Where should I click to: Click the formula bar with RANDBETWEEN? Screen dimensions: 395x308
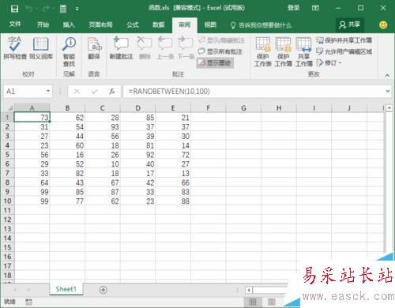pyautogui.click(x=254, y=92)
